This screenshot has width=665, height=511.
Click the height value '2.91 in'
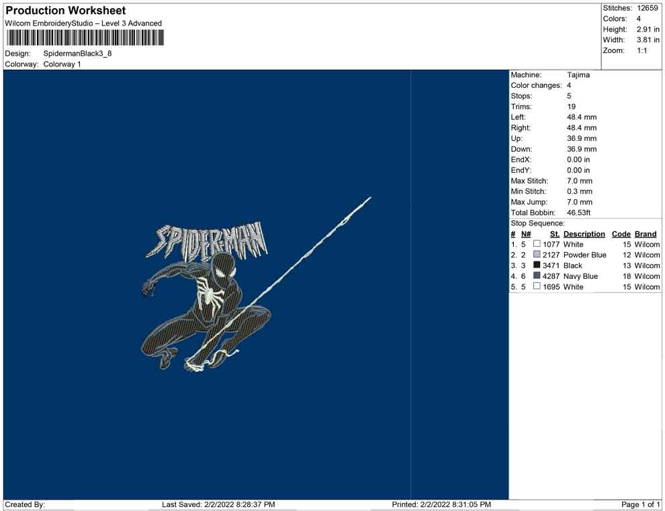point(648,30)
